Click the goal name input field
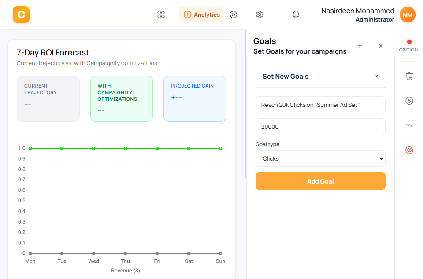 pos(320,105)
